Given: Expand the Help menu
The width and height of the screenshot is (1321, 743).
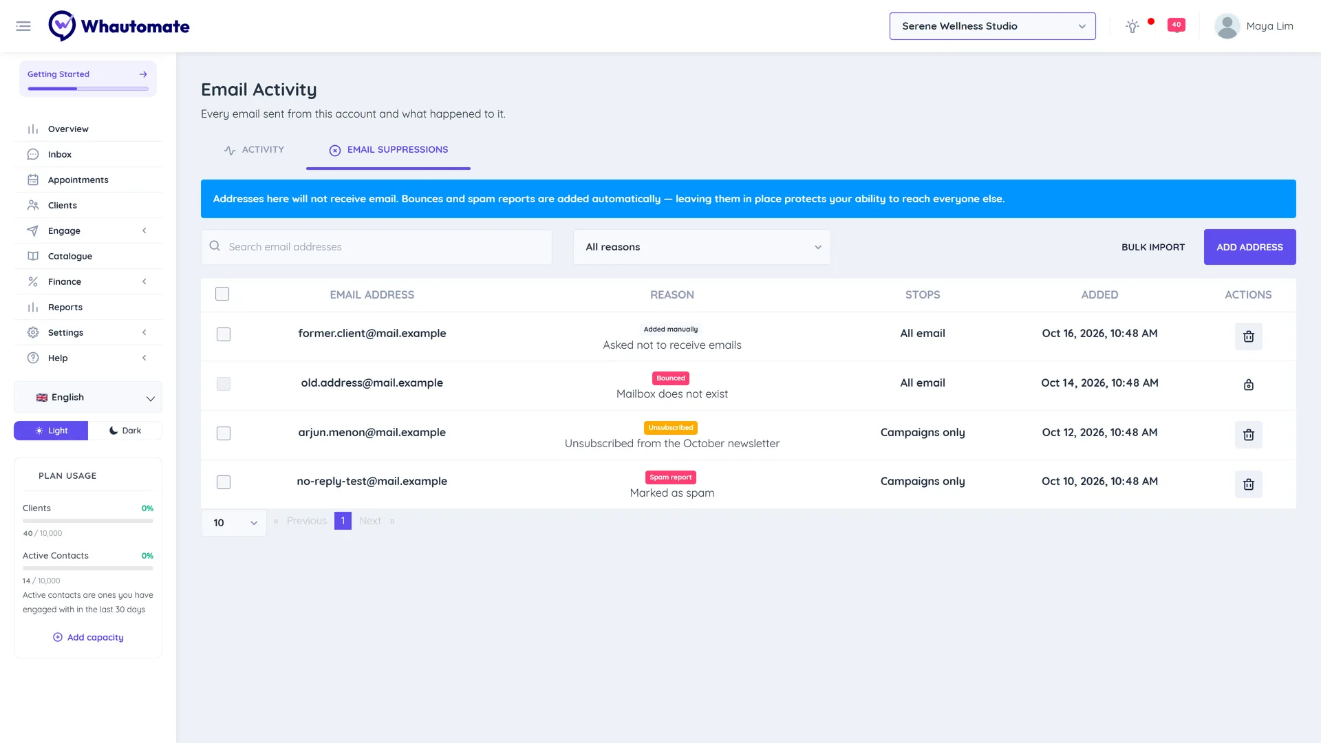Looking at the screenshot, I should (x=88, y=358).
